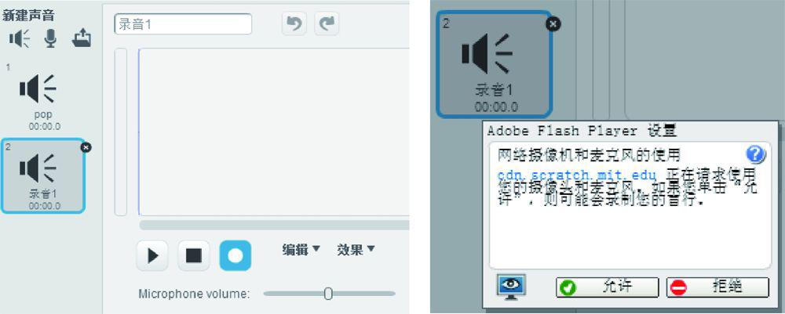Upload sound from file icon

click(x=82, y=38)
